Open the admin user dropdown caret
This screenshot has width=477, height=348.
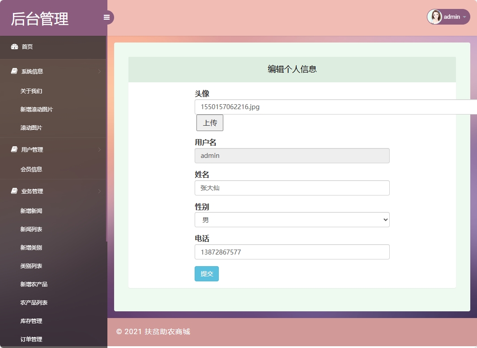tap(464, 17)
